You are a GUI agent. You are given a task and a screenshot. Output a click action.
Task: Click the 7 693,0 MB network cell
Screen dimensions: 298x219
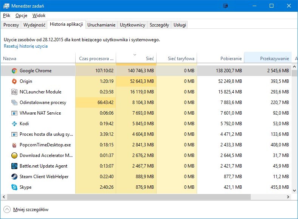click(136, 113)
